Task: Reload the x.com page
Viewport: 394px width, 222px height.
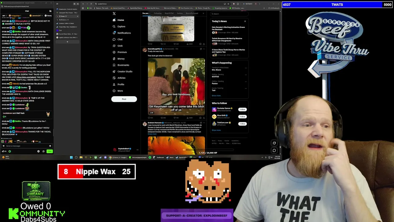Action: point(91,4)
